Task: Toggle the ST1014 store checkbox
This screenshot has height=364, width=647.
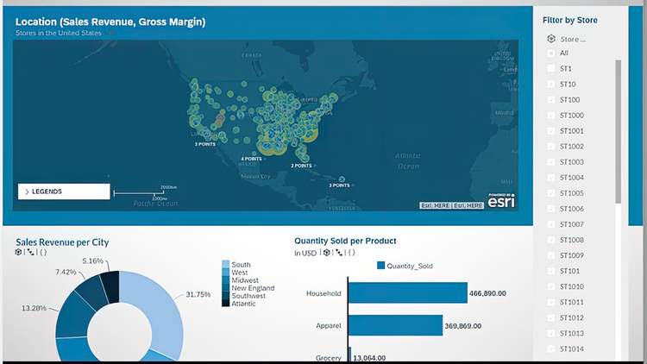Action: pos(551,349)
